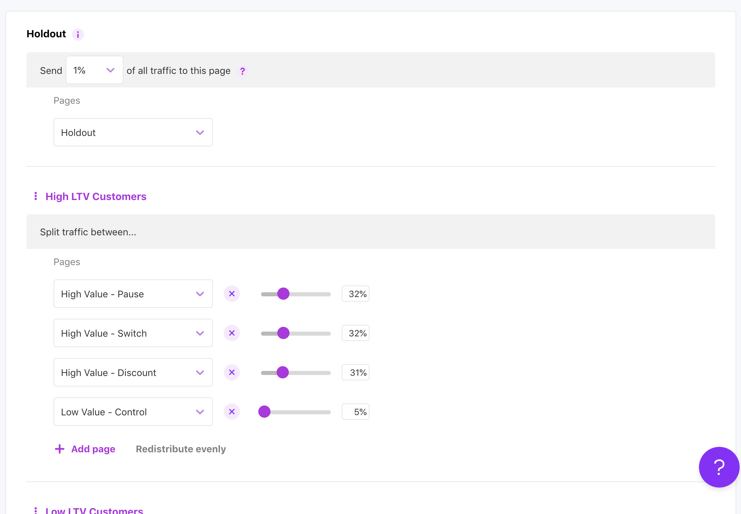Image resolution: width=741 pixels, height=514 pixels.
Task: Remove the Low Value - Control page
Action: 232,412
